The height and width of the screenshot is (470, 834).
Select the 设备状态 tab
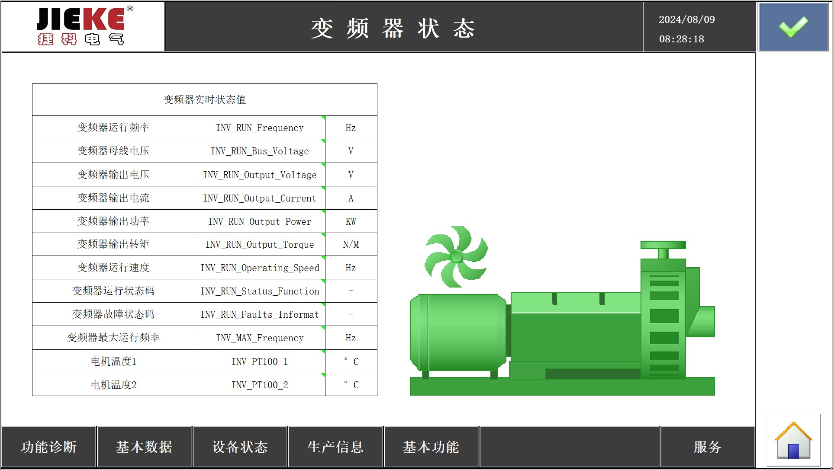[x=240, y=447]
